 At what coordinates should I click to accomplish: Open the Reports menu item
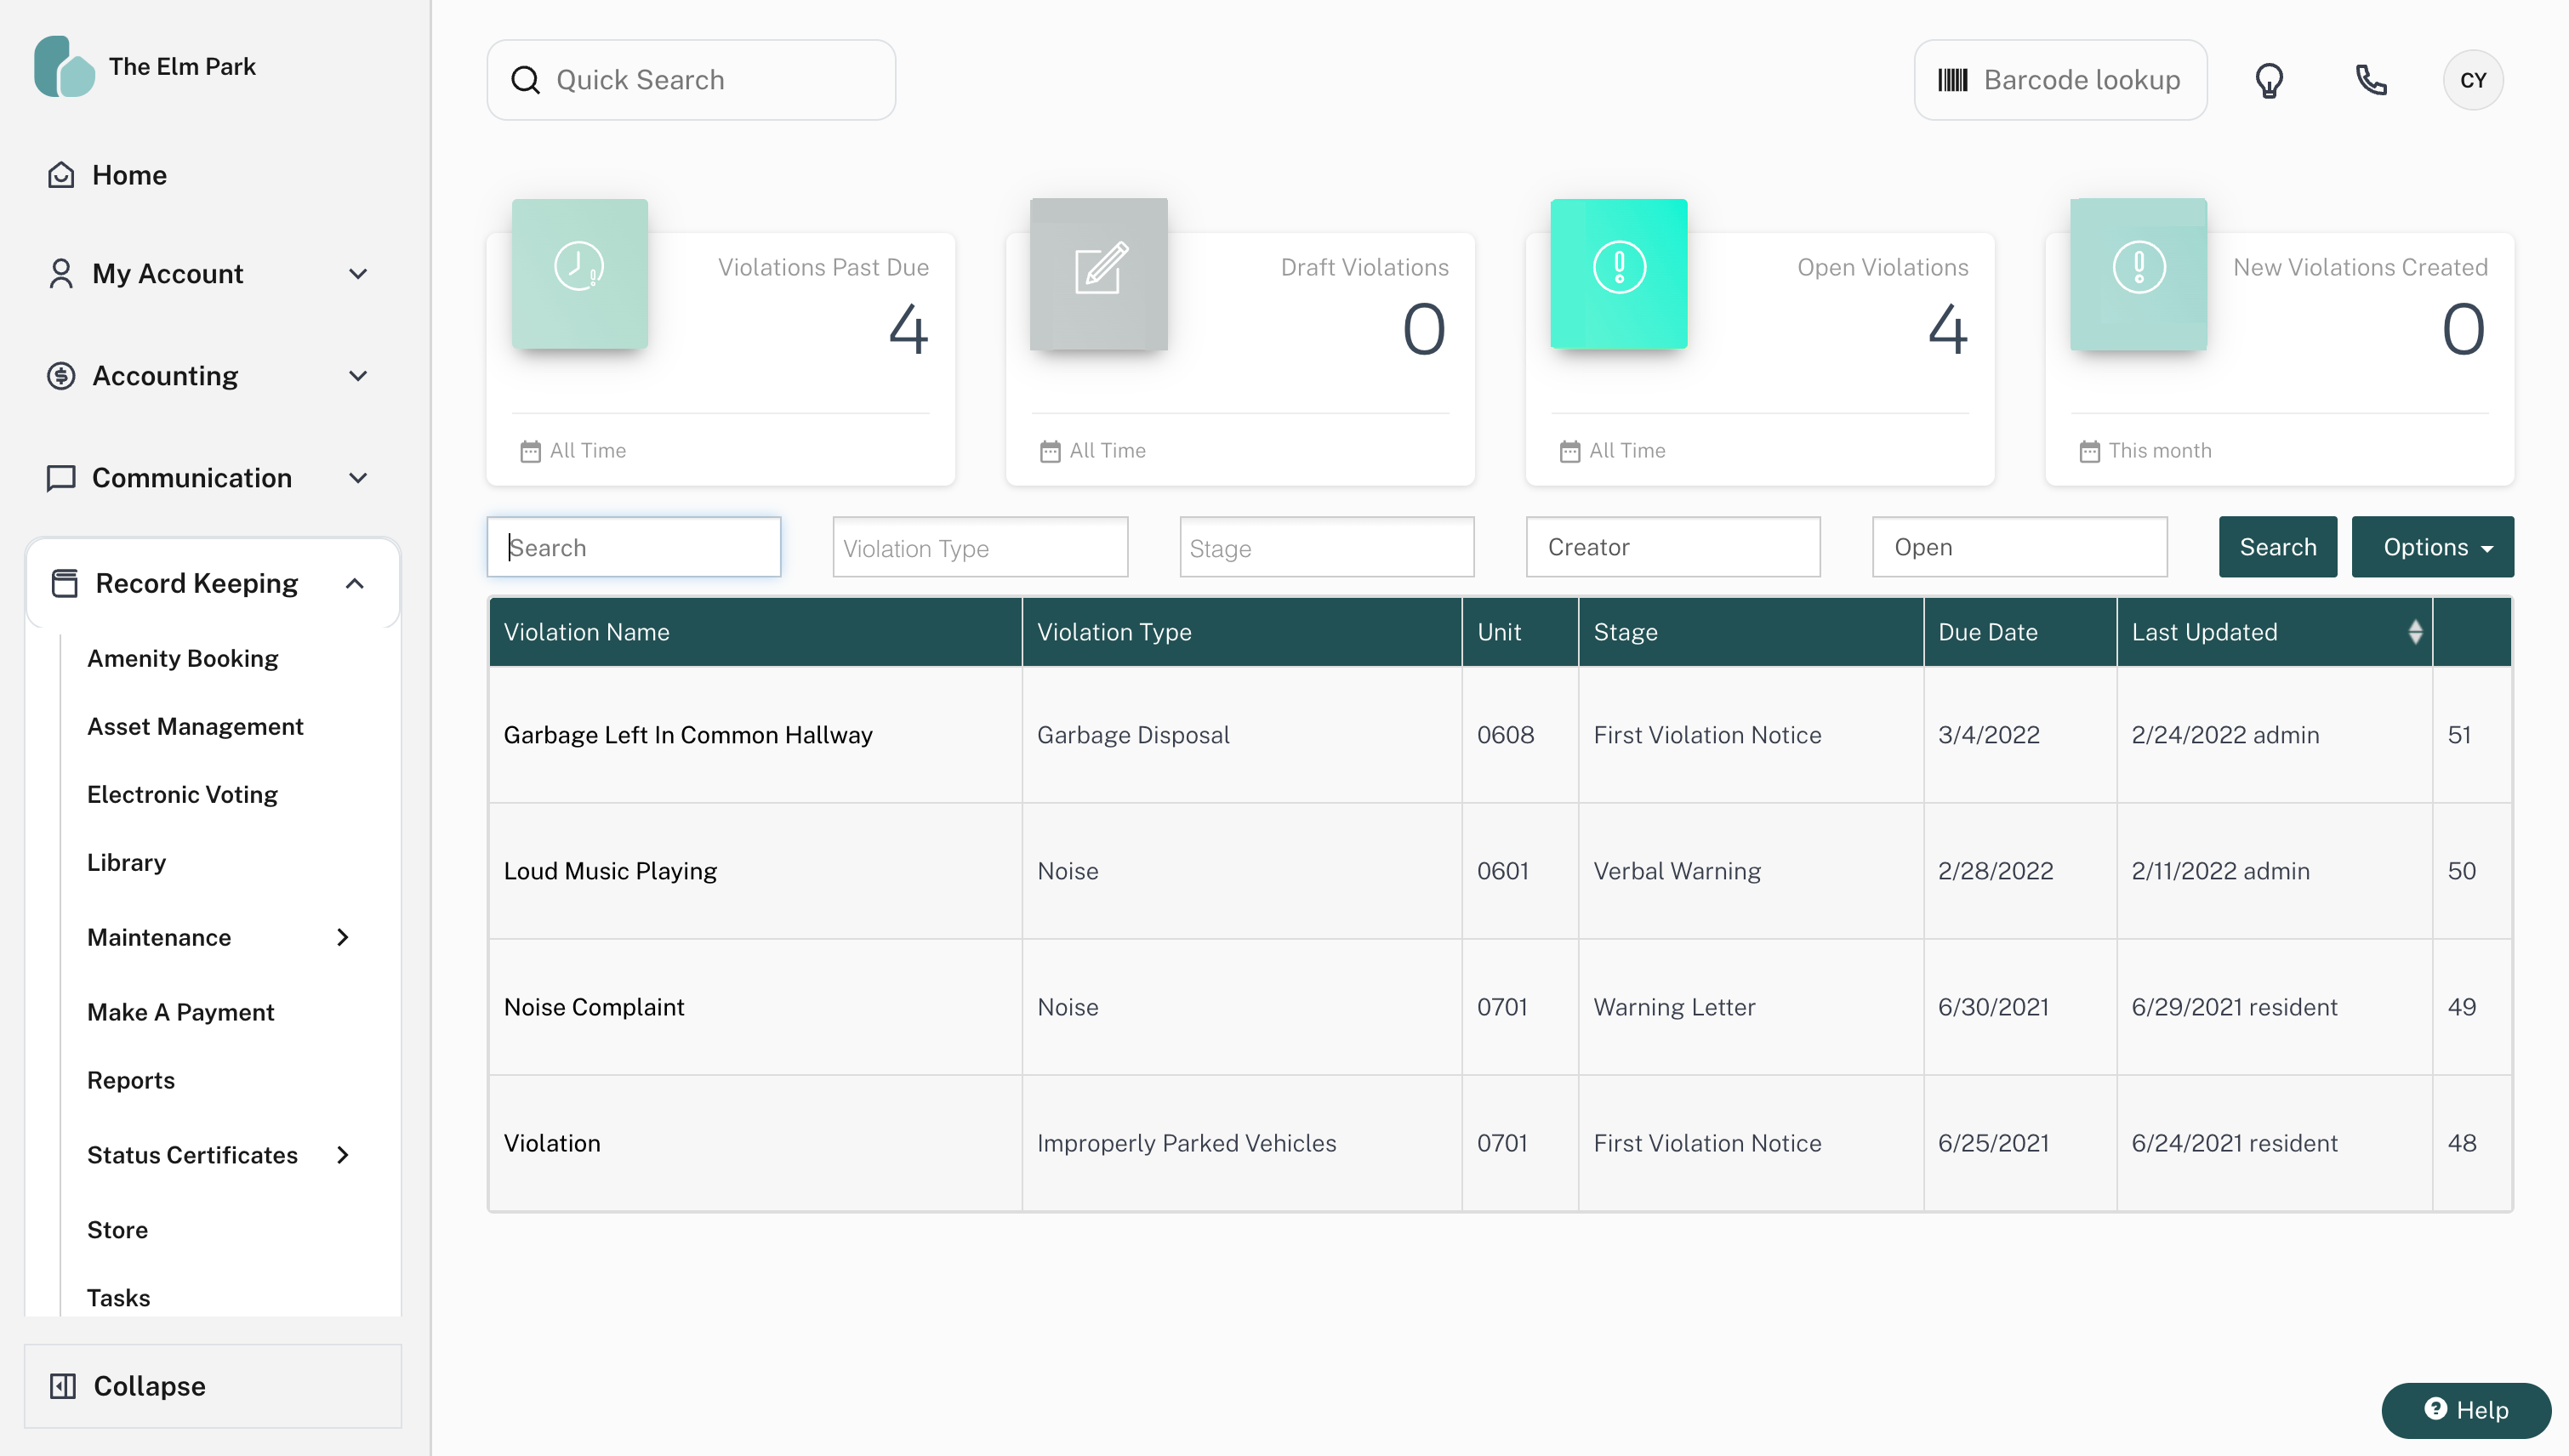[x=131, y=1080]
